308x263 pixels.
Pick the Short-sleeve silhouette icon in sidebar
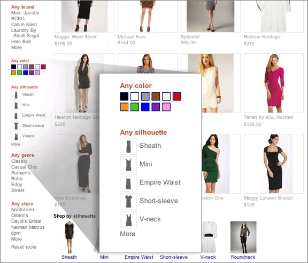[16, 126]
